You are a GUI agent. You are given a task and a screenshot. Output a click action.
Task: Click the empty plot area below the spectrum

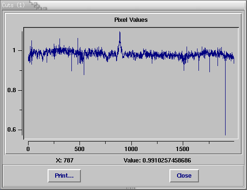[127, 103]
